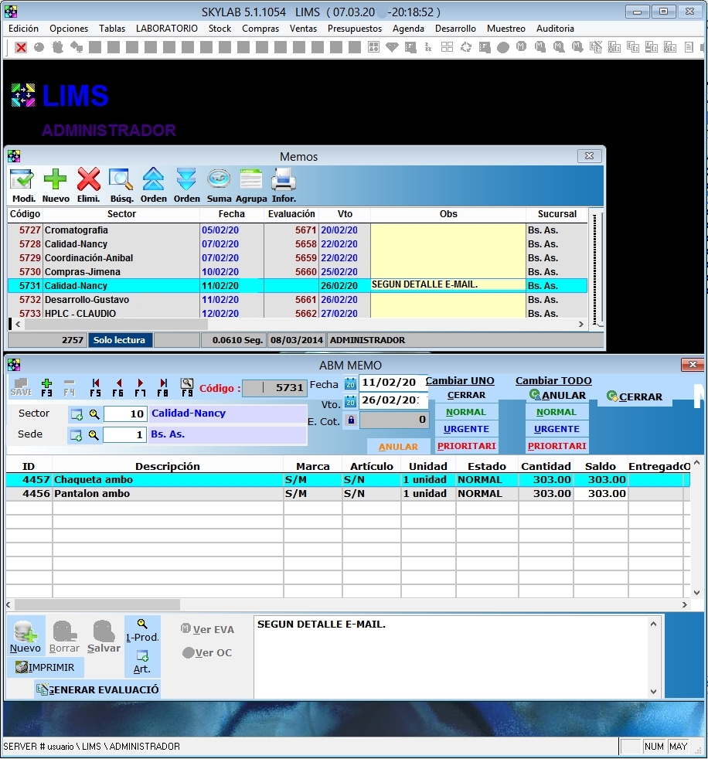This screenshot has width=708, height=759.
Task: Click the red X Elimi. delete icon
Action: pos(88,182)
